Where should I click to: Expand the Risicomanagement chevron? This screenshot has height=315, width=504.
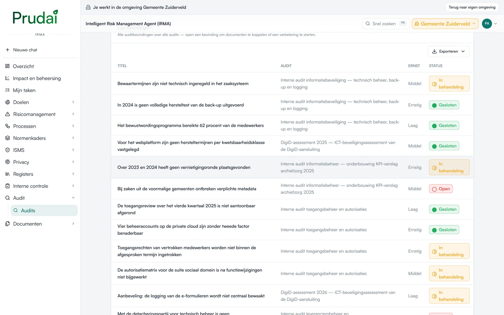pyautogui.click(x=73, y=114)
